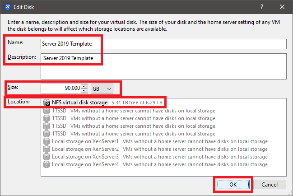Click the Local storage on XenServer1 disk icon
The width and height of the screenshot is (293, 196).
coord(46,141)
